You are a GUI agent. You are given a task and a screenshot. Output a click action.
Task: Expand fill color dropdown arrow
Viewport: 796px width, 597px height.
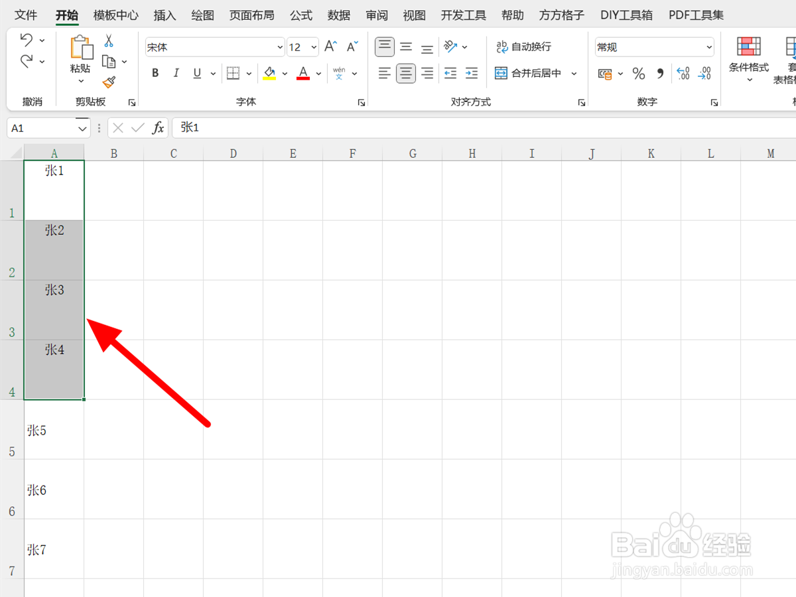(285, 74)
